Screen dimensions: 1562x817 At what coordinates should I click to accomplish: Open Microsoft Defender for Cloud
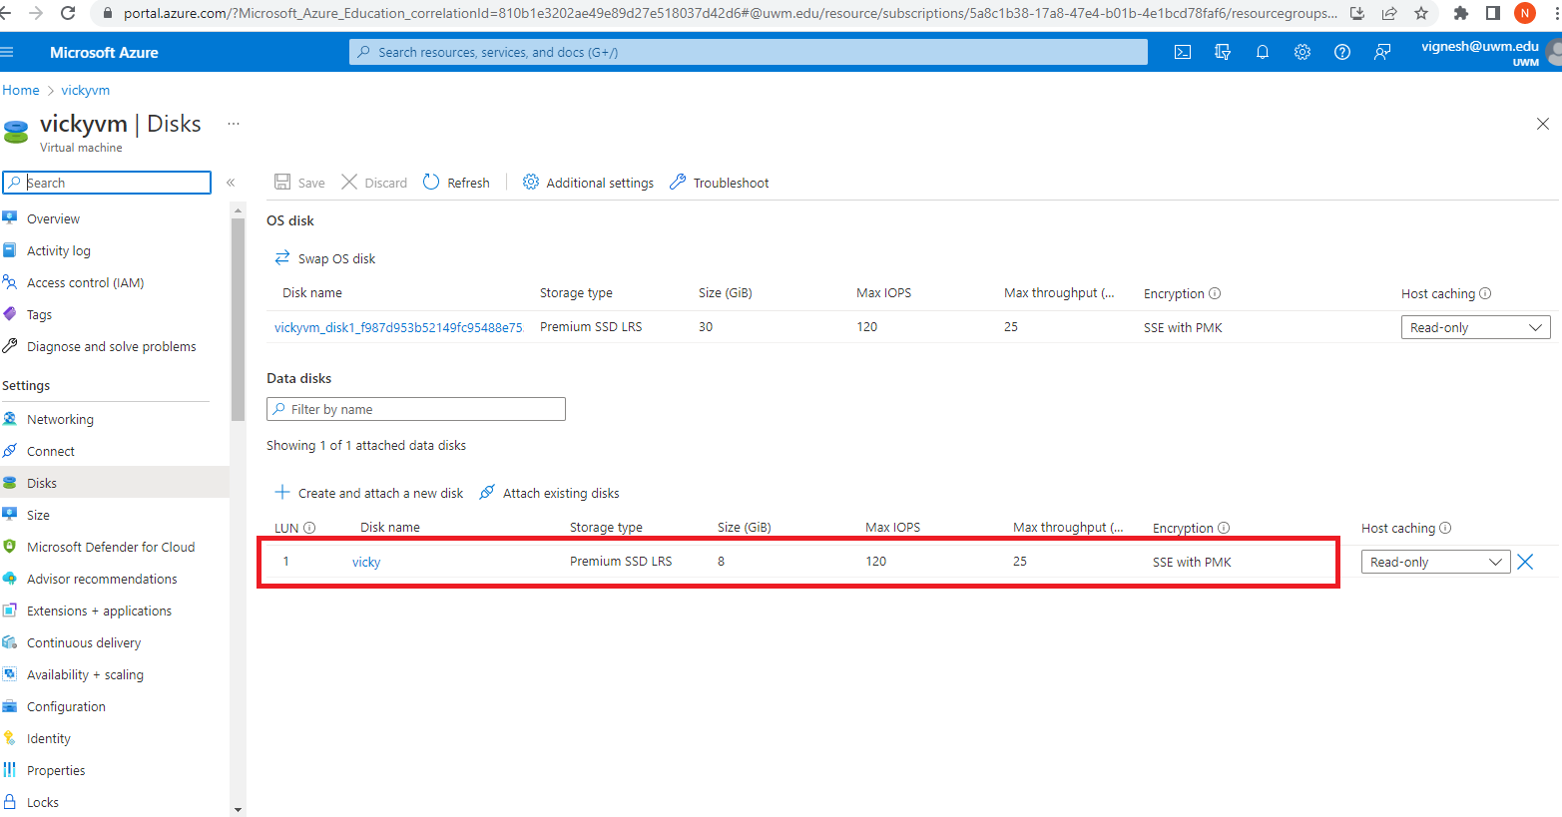pyautogui.click(x=110, y=546)
